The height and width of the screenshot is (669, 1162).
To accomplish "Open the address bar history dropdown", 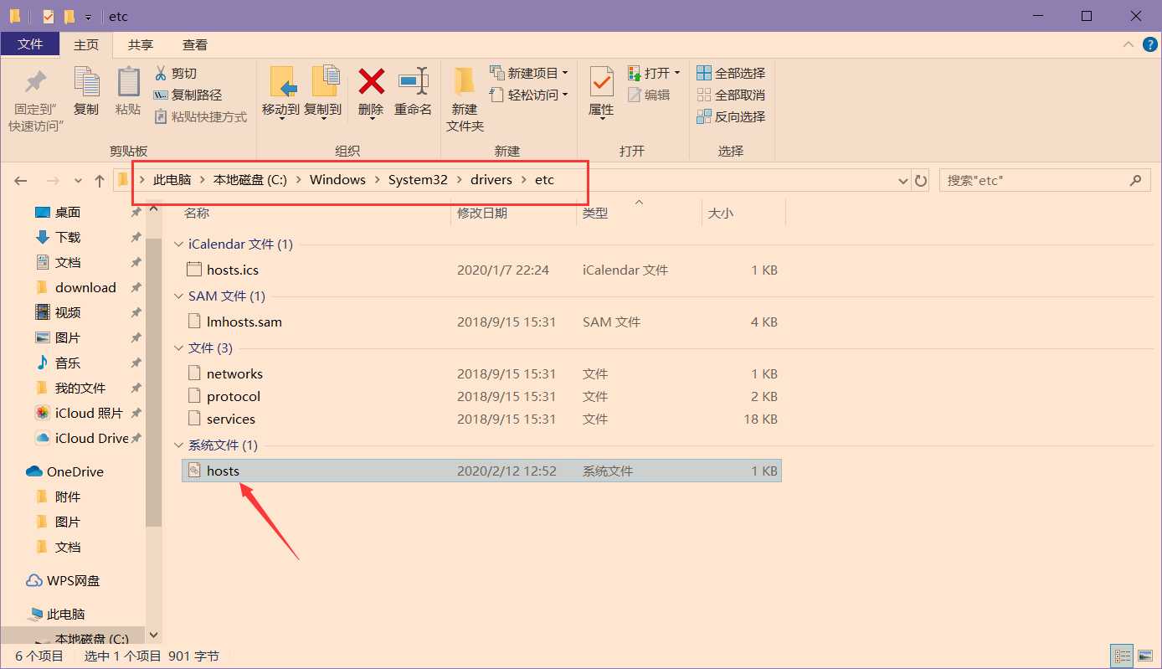I will click(x=902, y=180).
